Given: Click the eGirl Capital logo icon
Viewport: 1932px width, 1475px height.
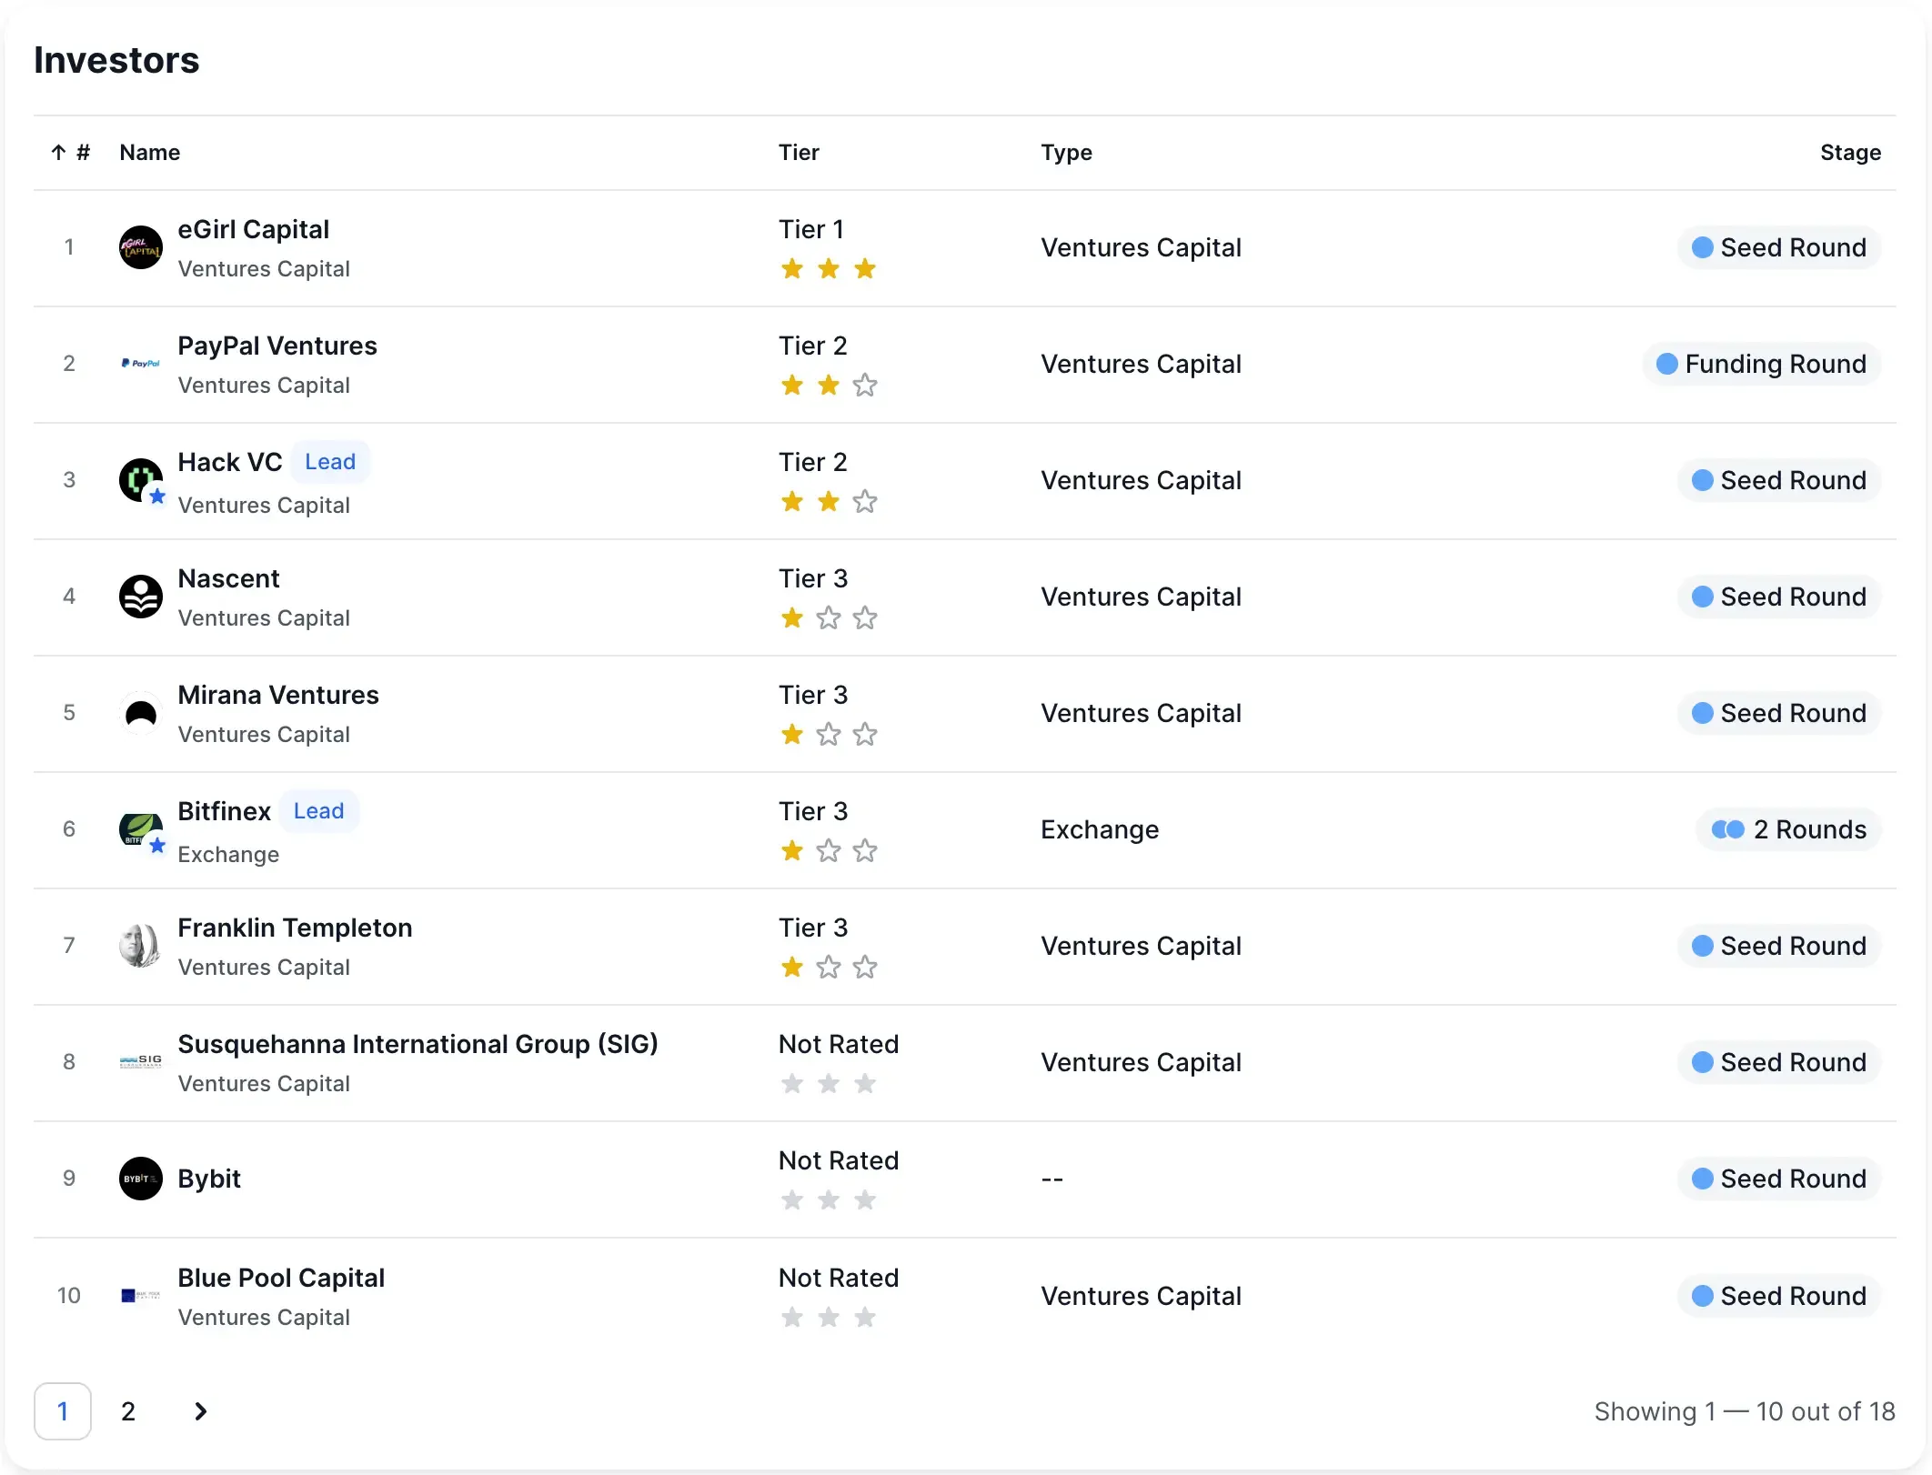Looking at the screenshot, I should click(141, 247).
